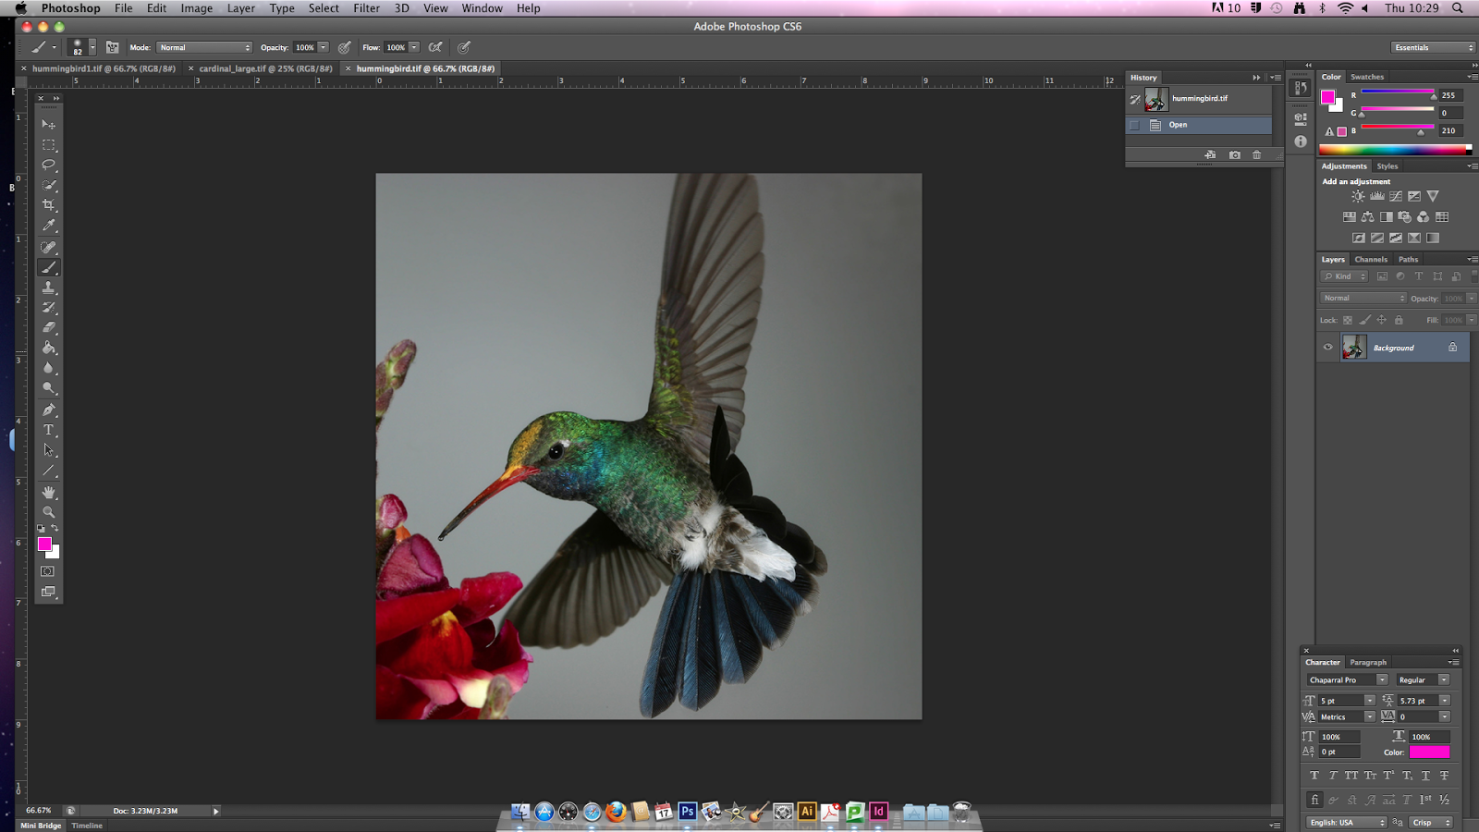The height and width of the screenshot is (832, 1479).
Task: Select the Horizontal Type tool
Action: tap(49, 430)
